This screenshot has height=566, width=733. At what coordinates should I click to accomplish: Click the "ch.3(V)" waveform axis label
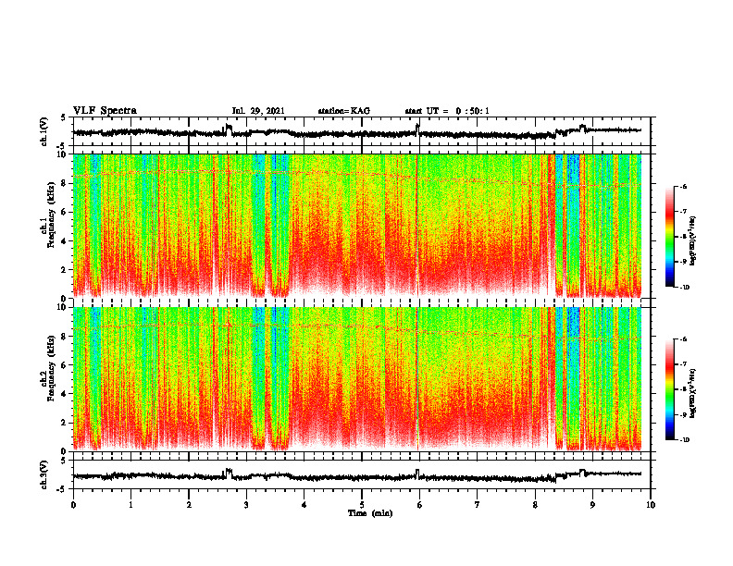click(x=44, y=475)
